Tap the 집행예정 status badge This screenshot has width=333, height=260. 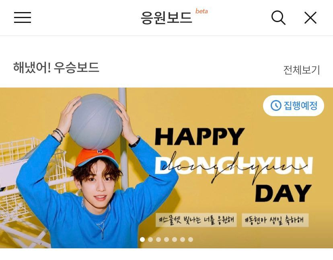click(x=294, y=105)
